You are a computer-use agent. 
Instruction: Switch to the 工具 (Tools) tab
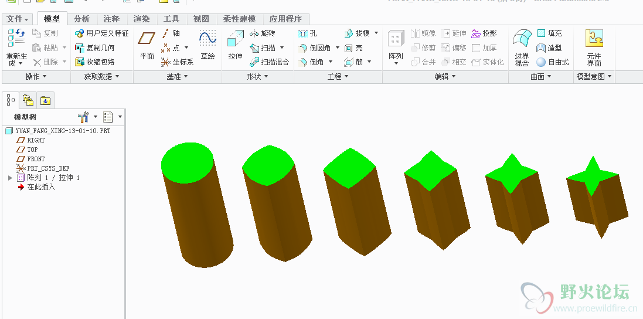pos(171,19)
